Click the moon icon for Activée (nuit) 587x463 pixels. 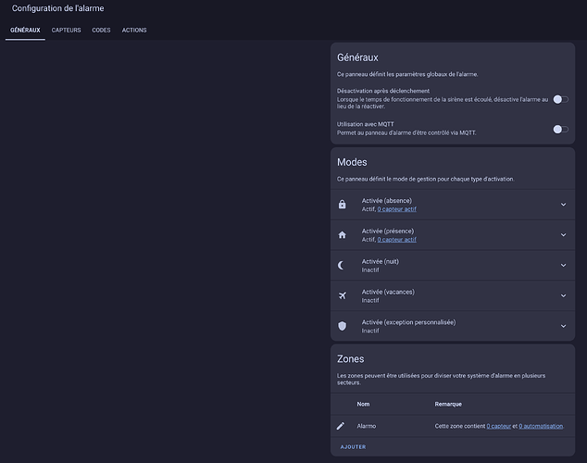(342, 266)
